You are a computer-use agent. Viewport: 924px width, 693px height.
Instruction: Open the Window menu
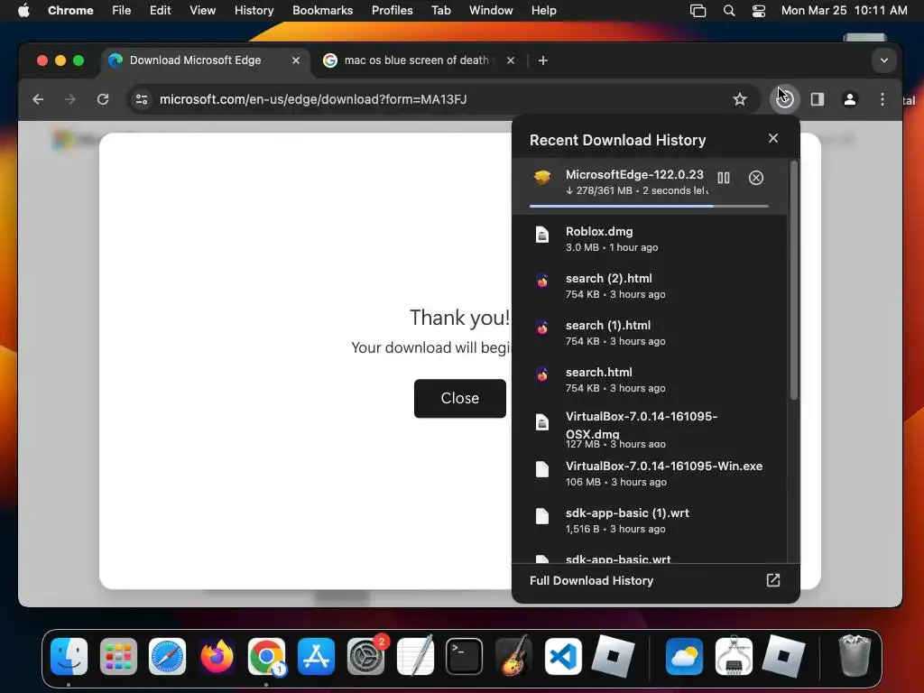pos(491,10)
